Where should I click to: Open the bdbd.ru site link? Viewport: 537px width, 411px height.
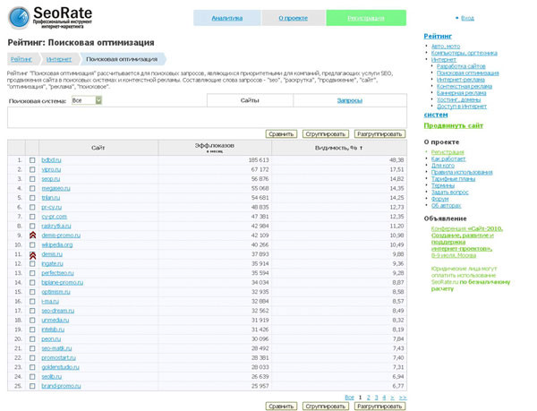[51, 160]
